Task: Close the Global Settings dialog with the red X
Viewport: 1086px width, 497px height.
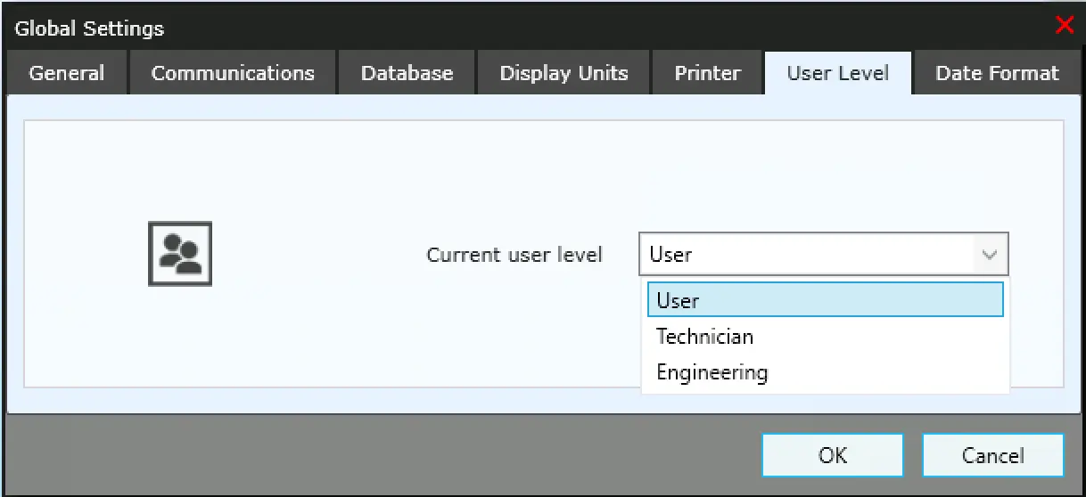Action: (1064, 25)
